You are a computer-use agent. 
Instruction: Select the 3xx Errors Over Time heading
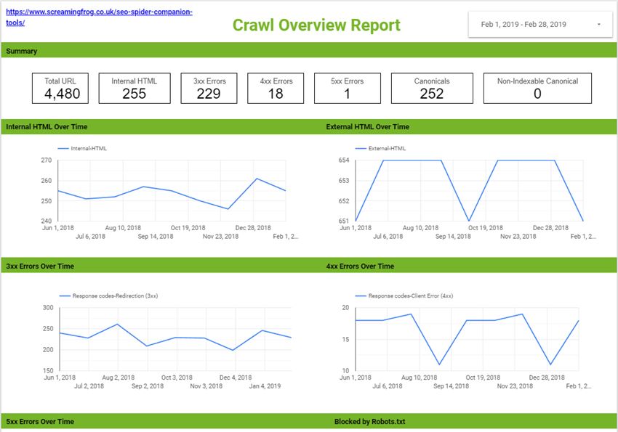click(x=40, y=266)
